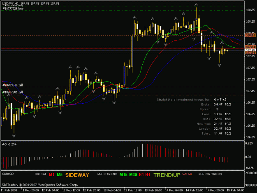
Task: Click the SIGTrader MetaQuotes copyright text
Action: [40, 185]
